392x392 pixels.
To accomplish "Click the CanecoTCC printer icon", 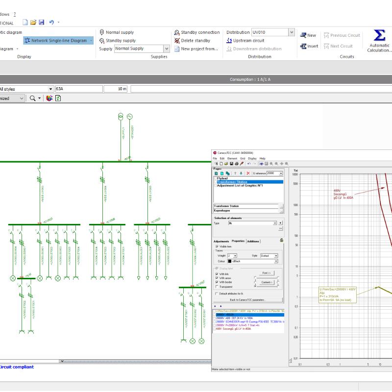I will [237, 164].
